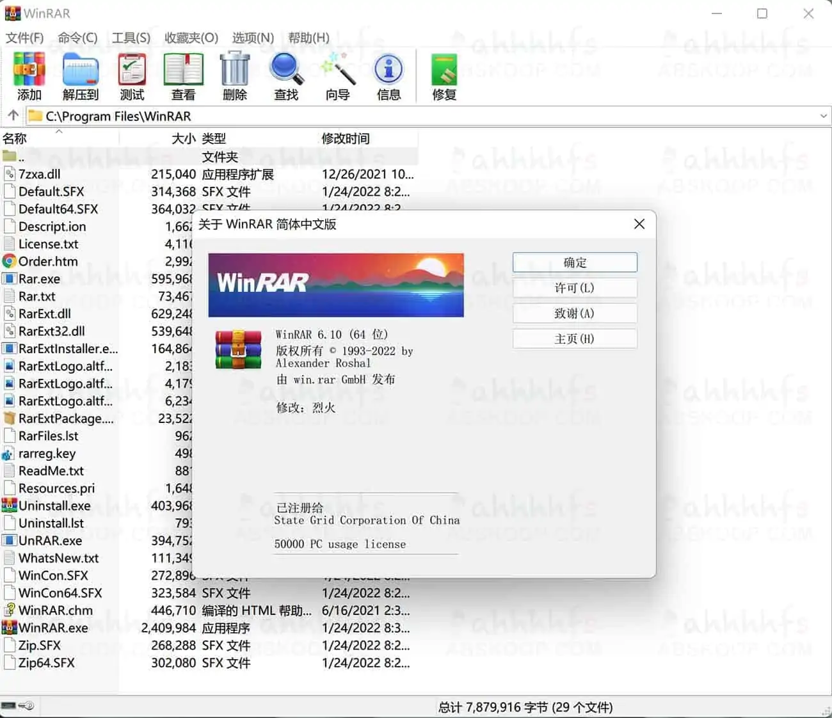Click the WinRAR books icon in About dialog

click(238, 350)
